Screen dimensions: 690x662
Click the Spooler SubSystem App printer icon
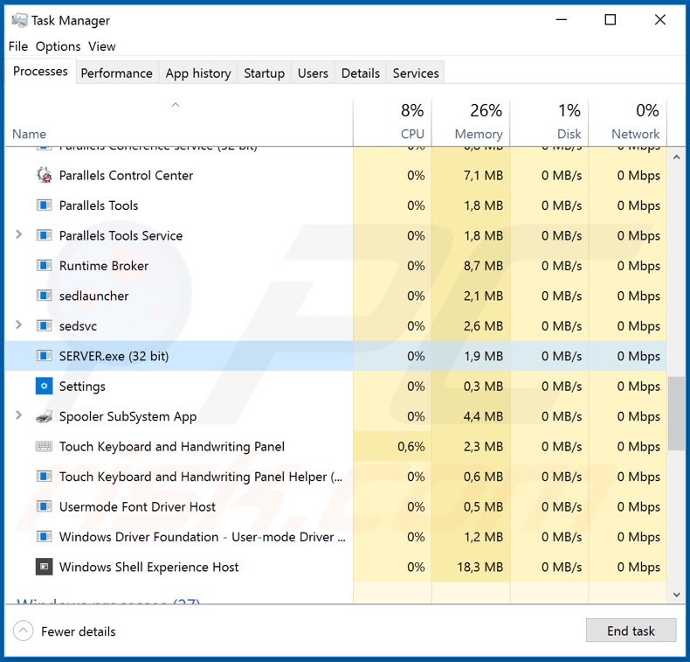44,416
